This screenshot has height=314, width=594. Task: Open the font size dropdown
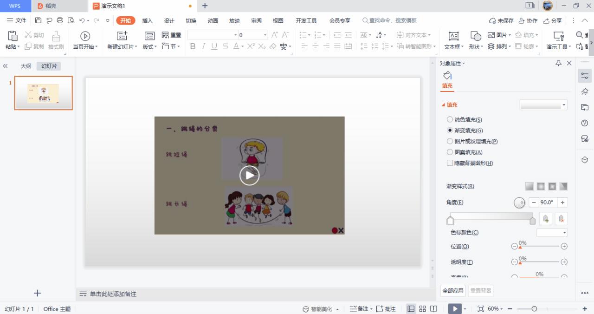[x=265, y=34]
